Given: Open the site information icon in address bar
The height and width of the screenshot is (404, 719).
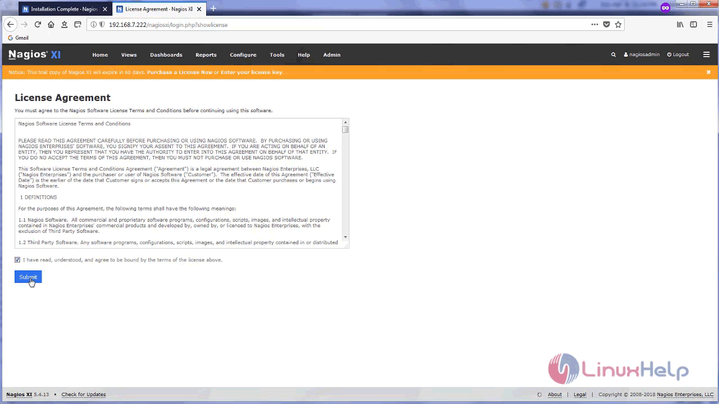Looking at the screenshot, I should point(94,25).
